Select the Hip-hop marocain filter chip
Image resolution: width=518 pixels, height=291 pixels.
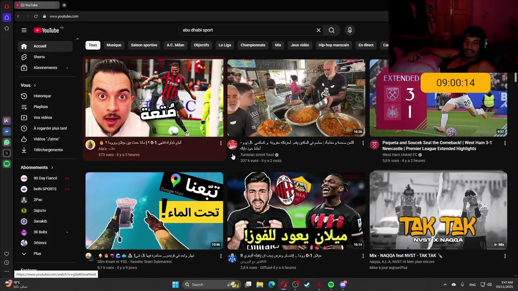click(333, 45)
